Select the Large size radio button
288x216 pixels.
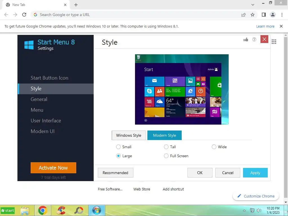click(118, 156)
